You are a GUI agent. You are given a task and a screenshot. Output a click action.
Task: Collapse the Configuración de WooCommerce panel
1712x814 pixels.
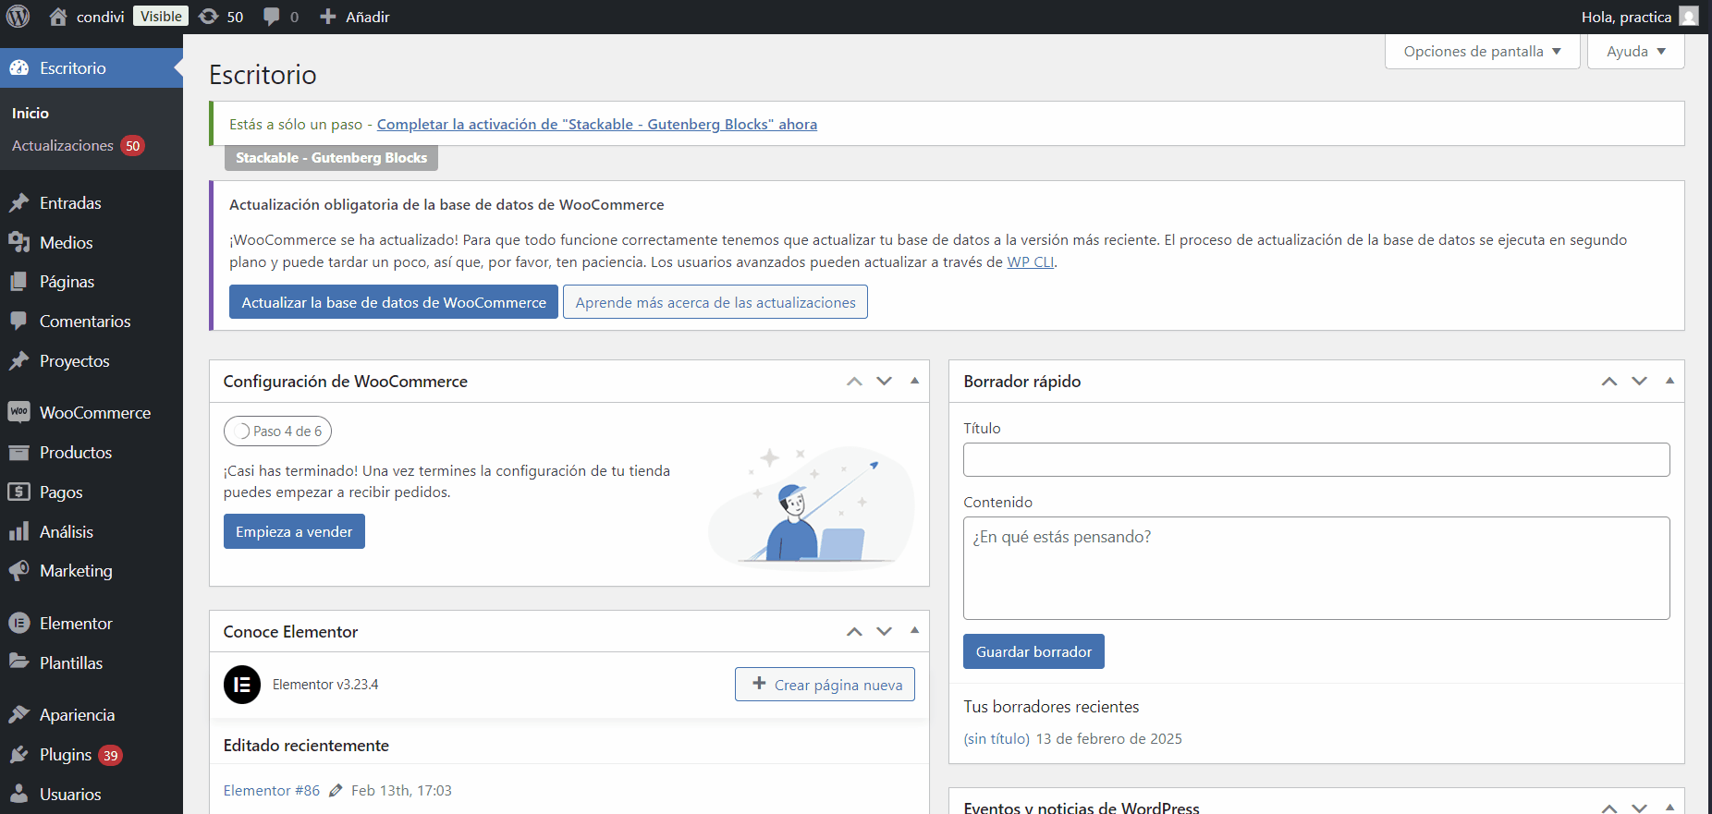pyautogui.click(x=914, y=381)
